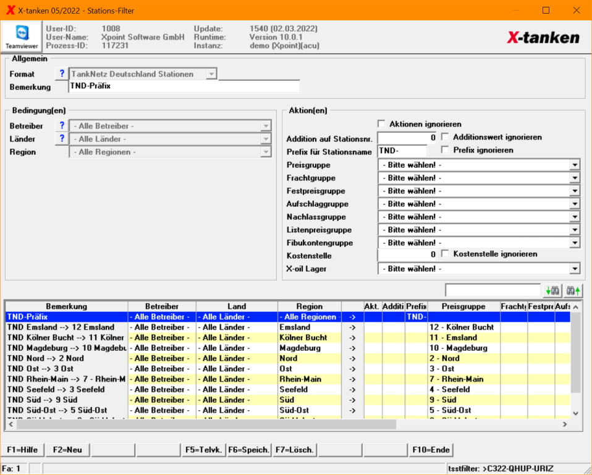Search downward with binoculars icon

click(x=552, y=290)
